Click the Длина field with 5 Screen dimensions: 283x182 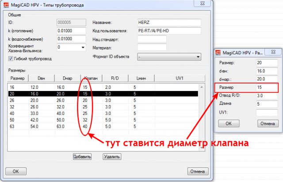(267, 104)
